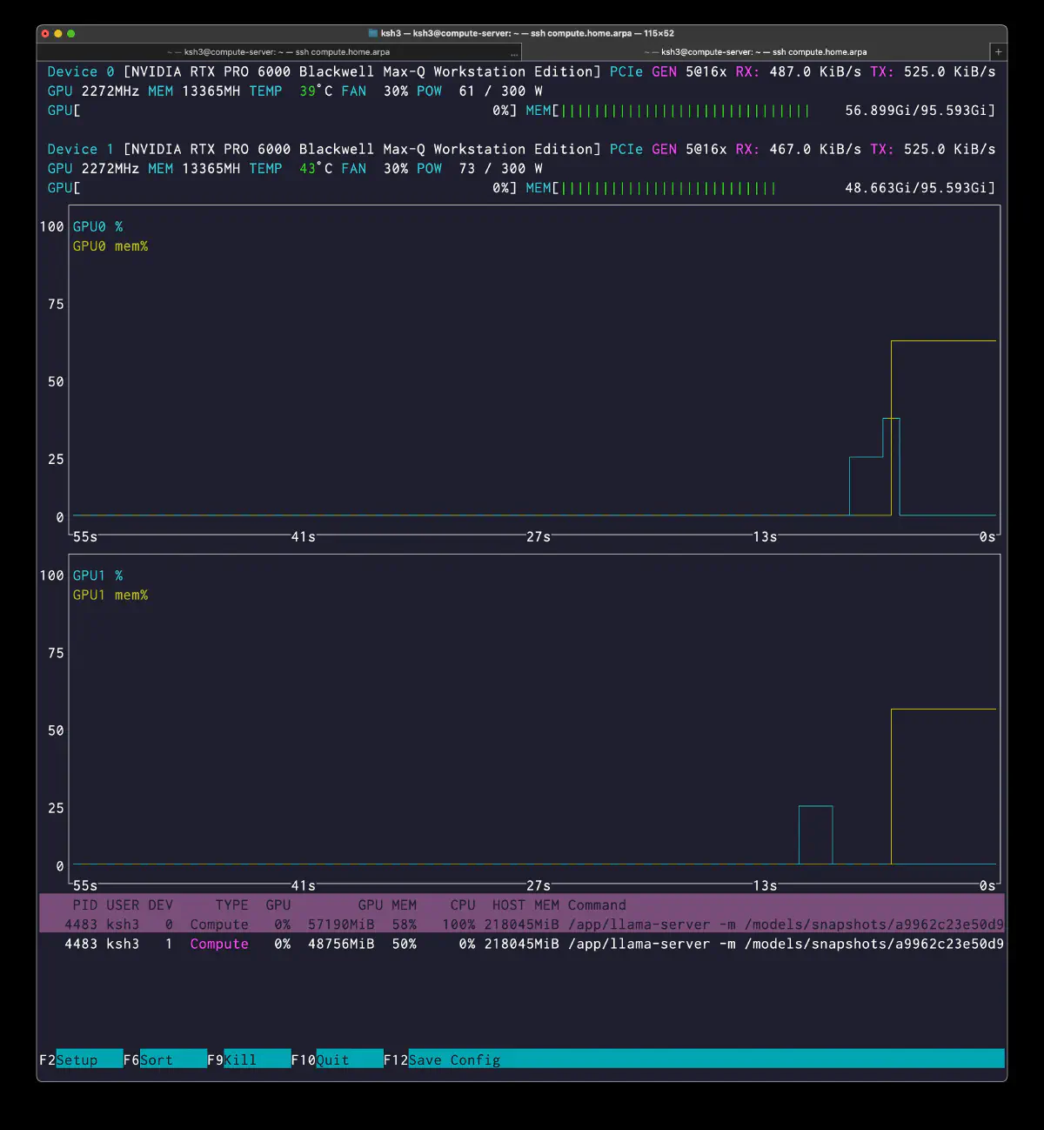The image size is (1044, 1130).
Task: Select the highlighted llama-server process on device 0
Action: [x=522, y=925]
